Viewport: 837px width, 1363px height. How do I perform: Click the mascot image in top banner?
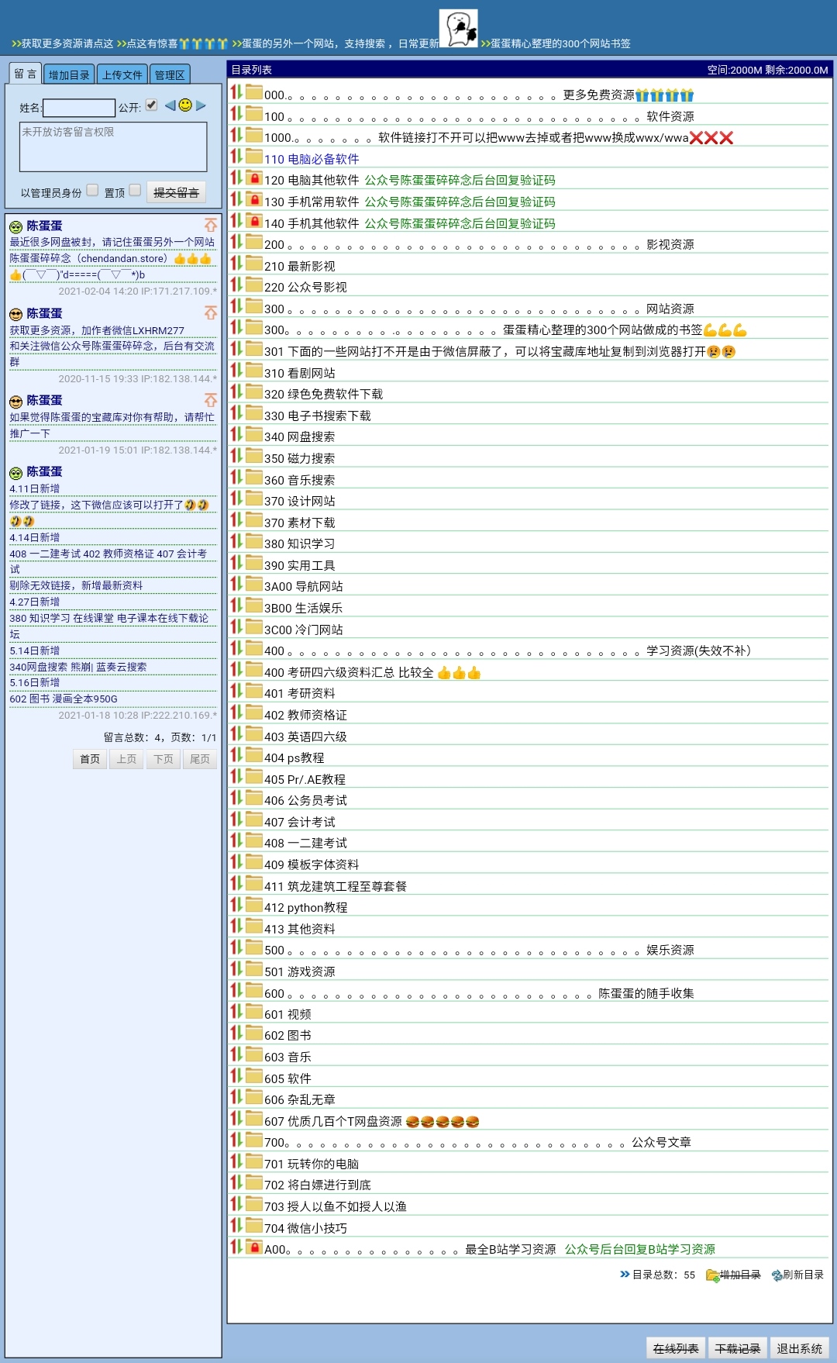459,28
